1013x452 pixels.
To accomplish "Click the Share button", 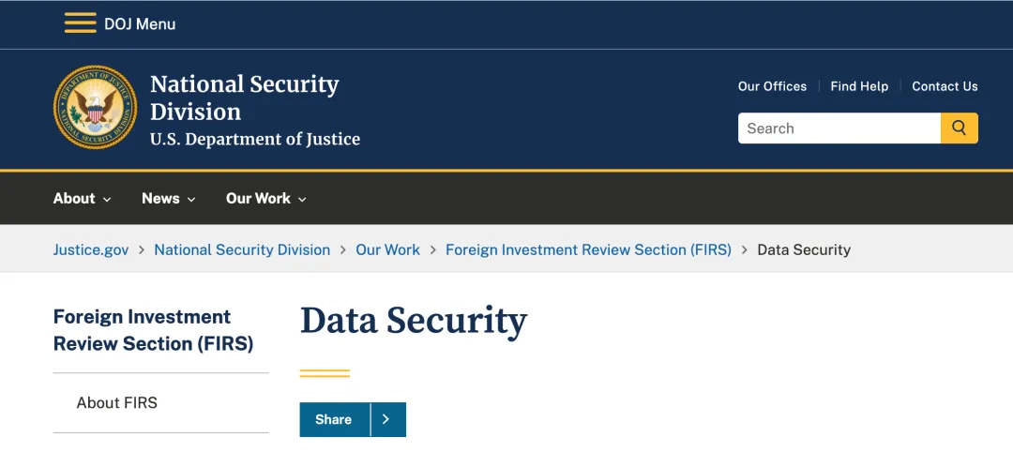I will pos(333,420).
